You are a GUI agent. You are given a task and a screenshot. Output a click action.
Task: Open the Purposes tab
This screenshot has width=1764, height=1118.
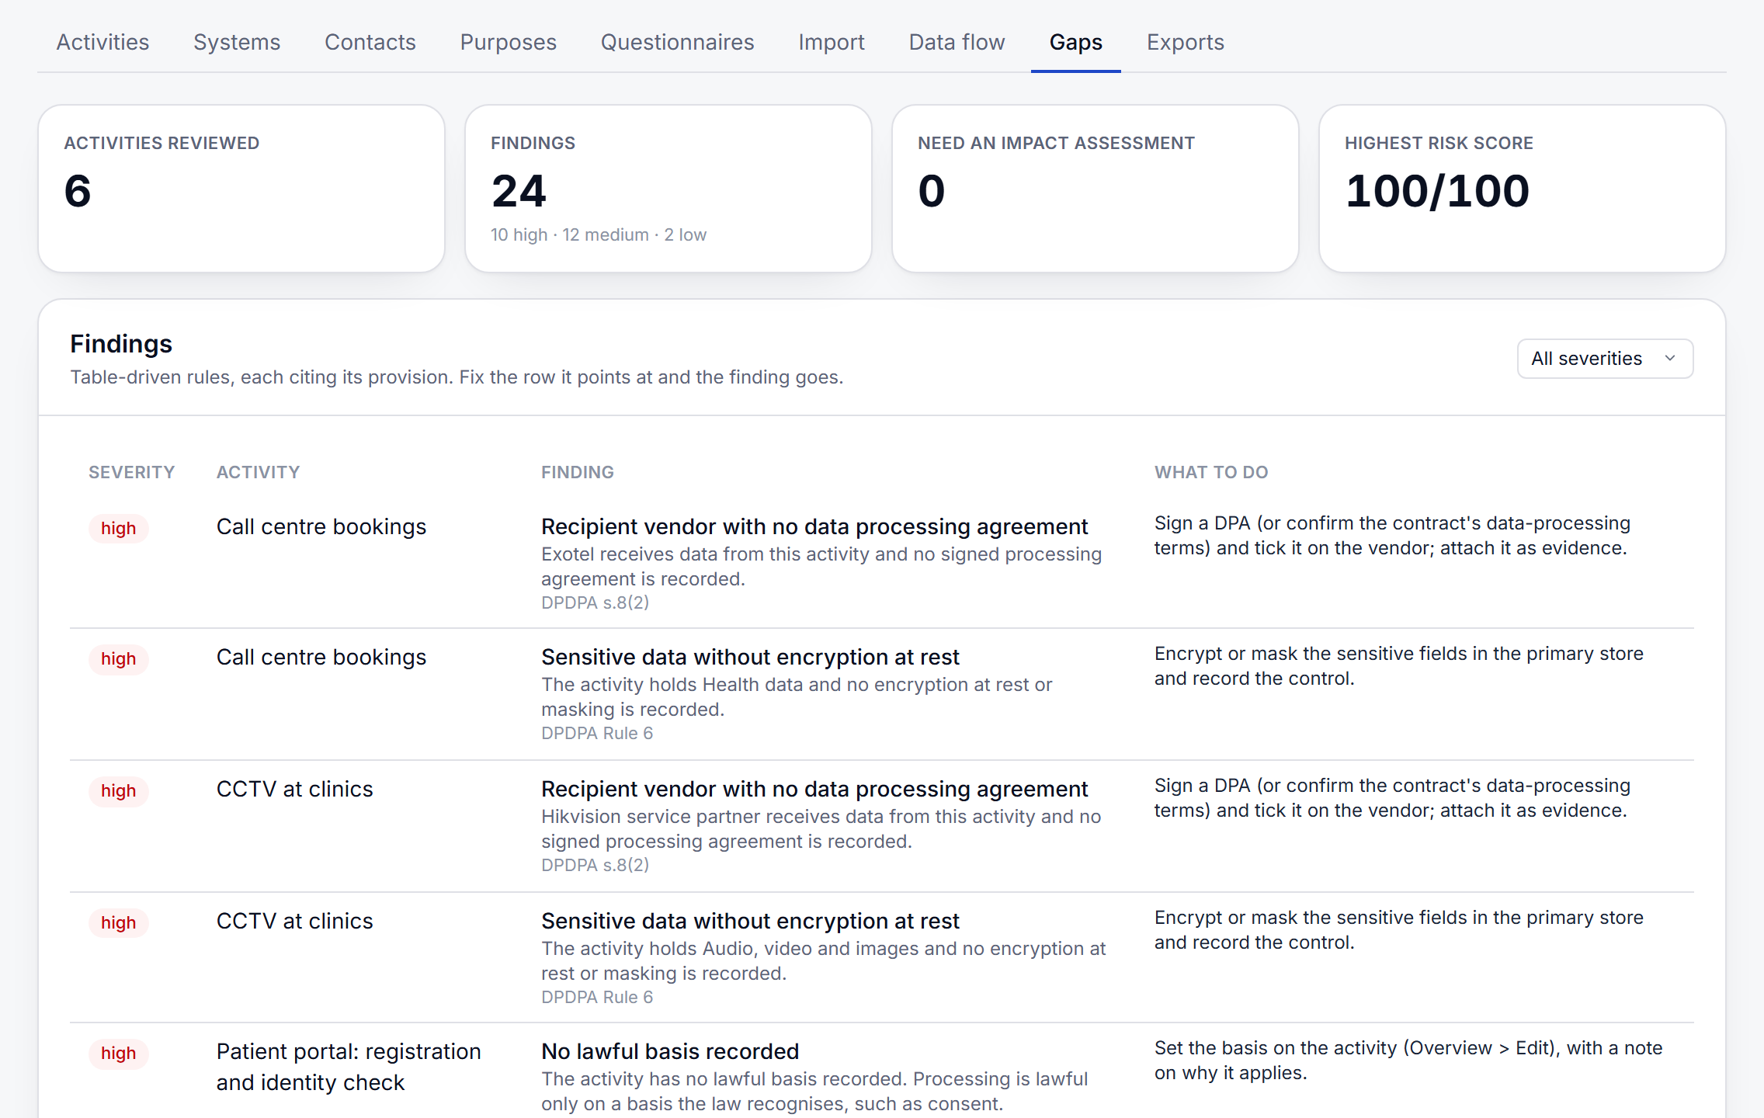tap(509, 42)
